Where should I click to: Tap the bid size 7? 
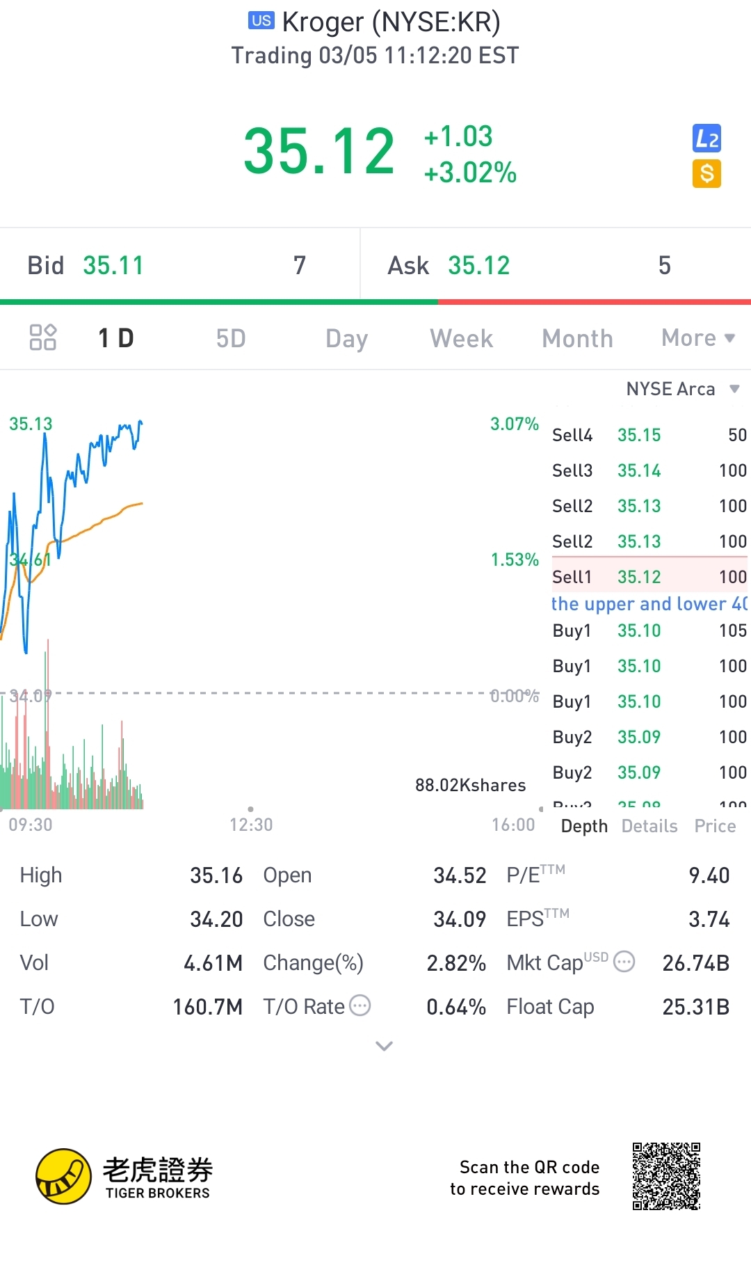300,265
